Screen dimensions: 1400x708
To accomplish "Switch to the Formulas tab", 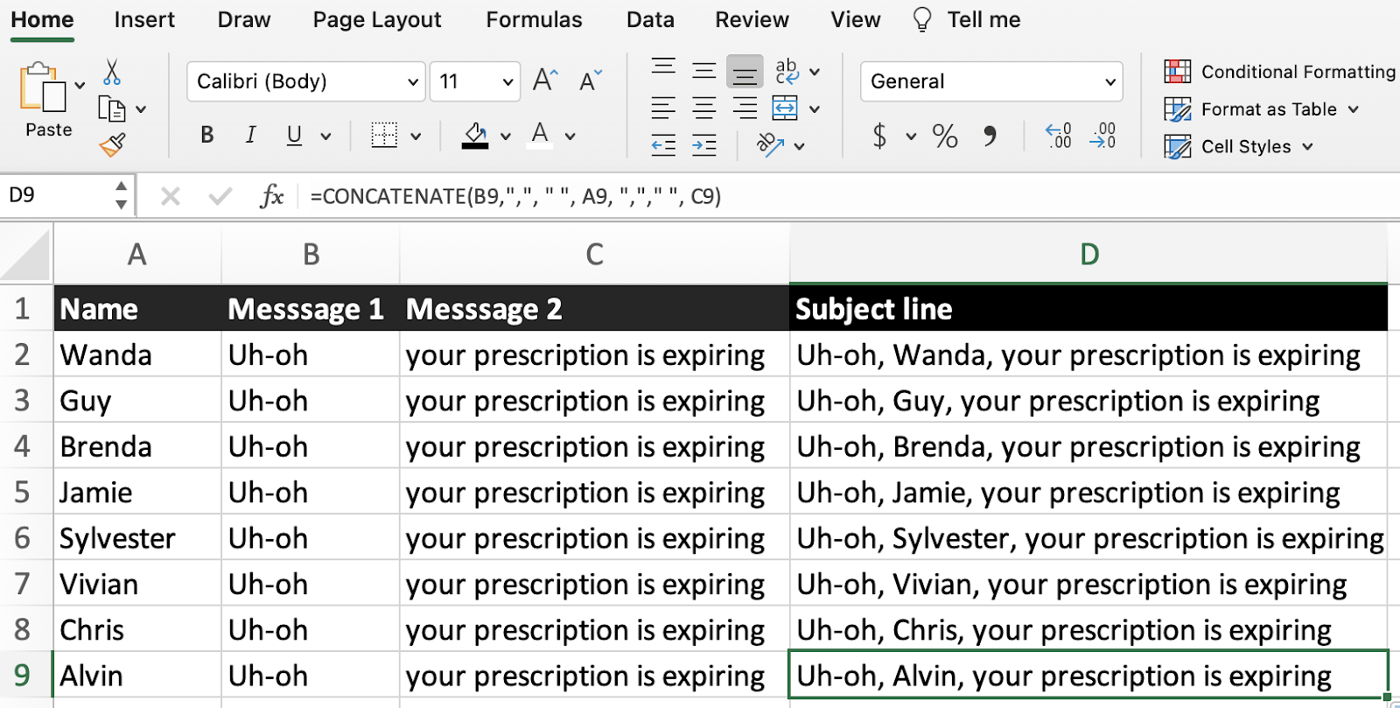I will point(534,19).
